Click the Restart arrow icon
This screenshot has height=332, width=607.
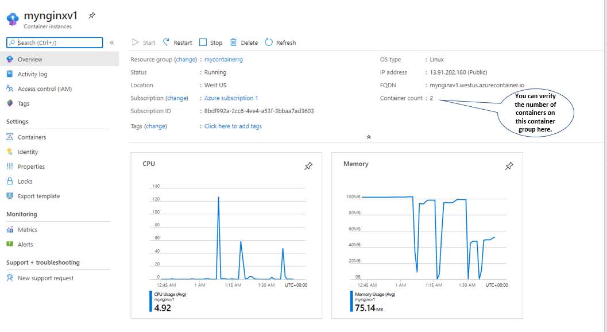[x=166, y=42]
